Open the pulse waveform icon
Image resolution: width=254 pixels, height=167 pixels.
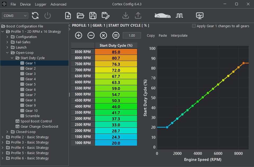coord(179,16)
